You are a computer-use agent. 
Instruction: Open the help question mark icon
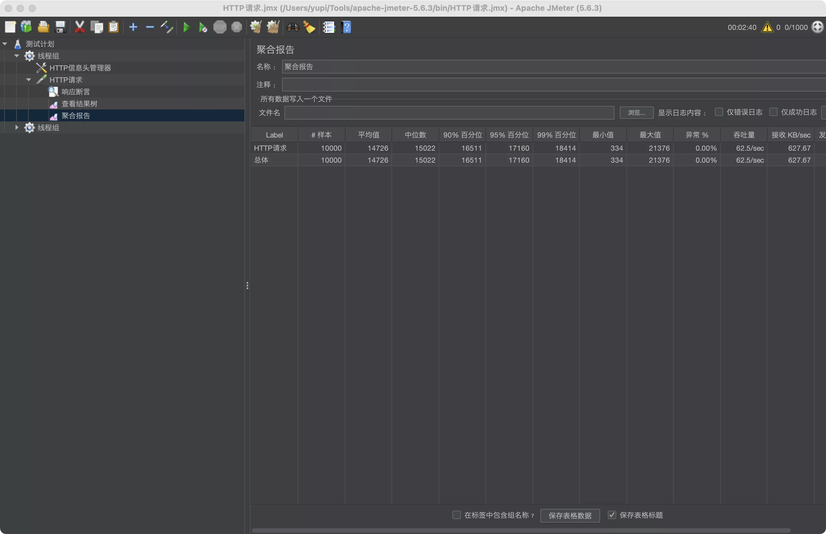tap(346, 27)
